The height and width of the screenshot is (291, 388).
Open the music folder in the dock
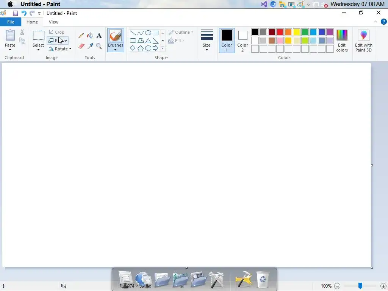(x=180, y=279)
